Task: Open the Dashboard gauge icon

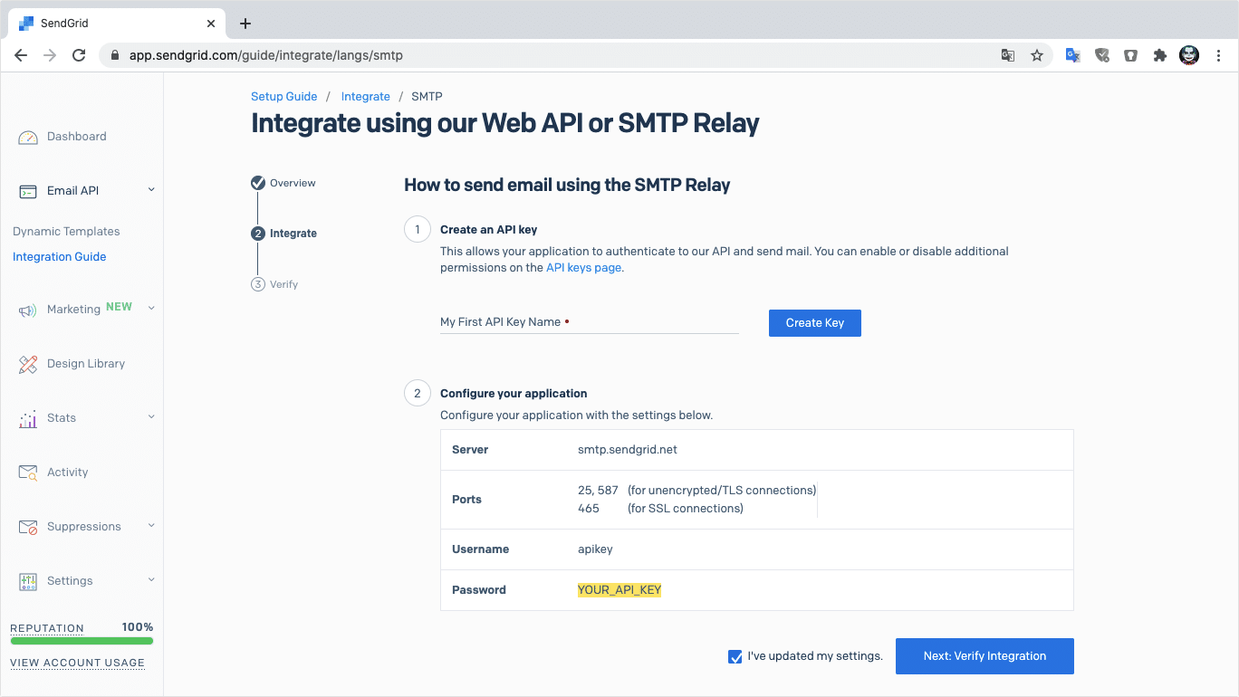Action: pos(28,137)
